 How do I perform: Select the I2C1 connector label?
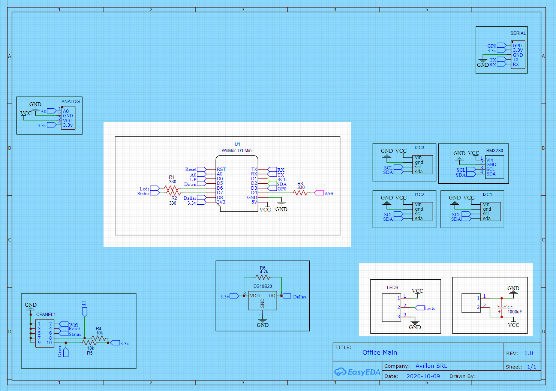click(487, 195)
